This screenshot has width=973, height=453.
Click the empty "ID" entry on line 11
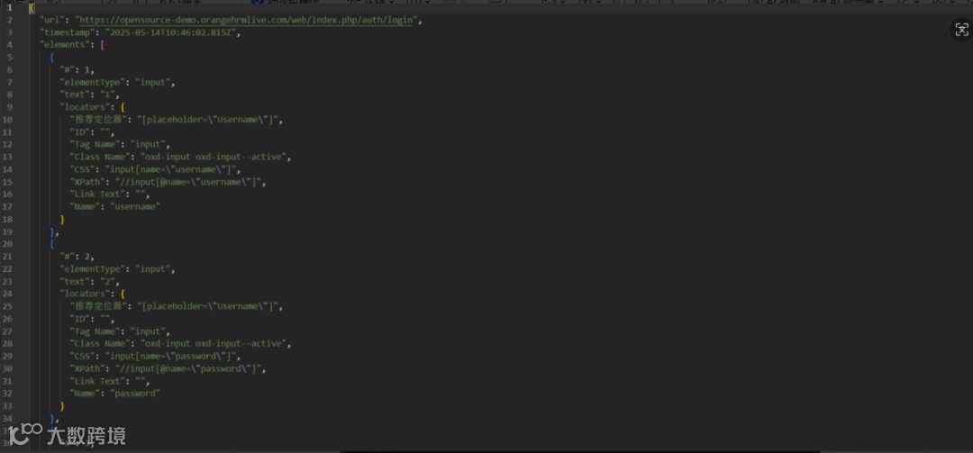coord(93,131)
